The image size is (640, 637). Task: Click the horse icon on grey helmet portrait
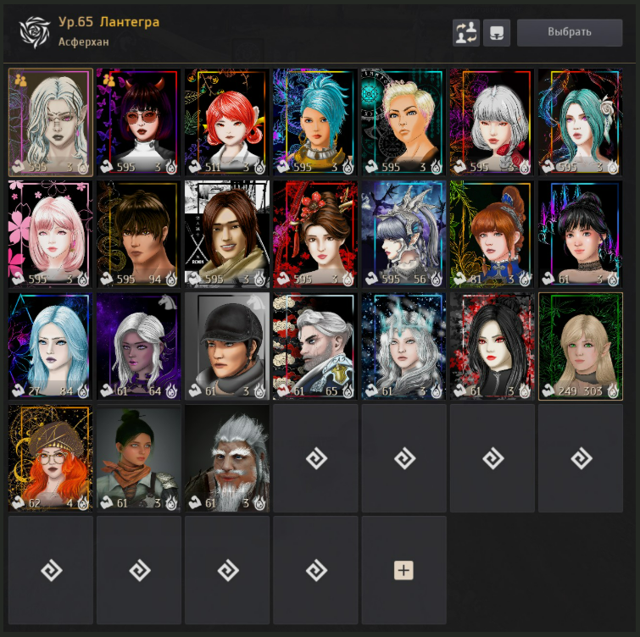point(256,302)
